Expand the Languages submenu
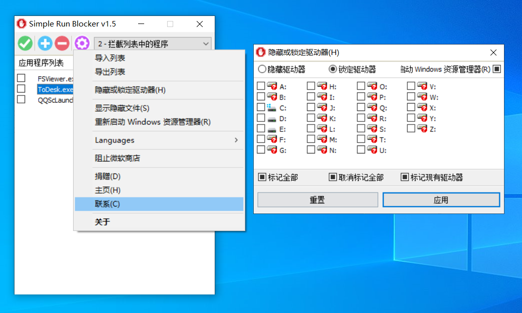 159,140
